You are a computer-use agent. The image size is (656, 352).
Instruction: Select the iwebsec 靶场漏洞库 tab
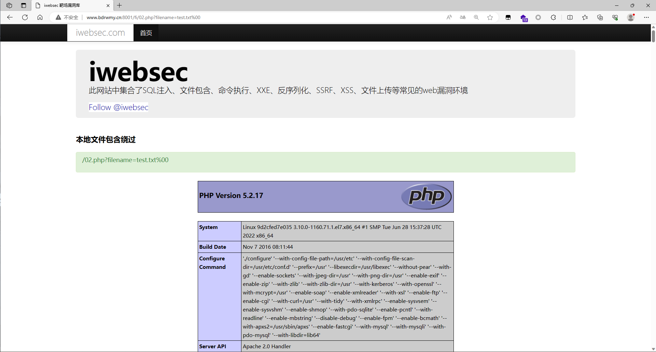pyautogui.click(x=72, y=5)
